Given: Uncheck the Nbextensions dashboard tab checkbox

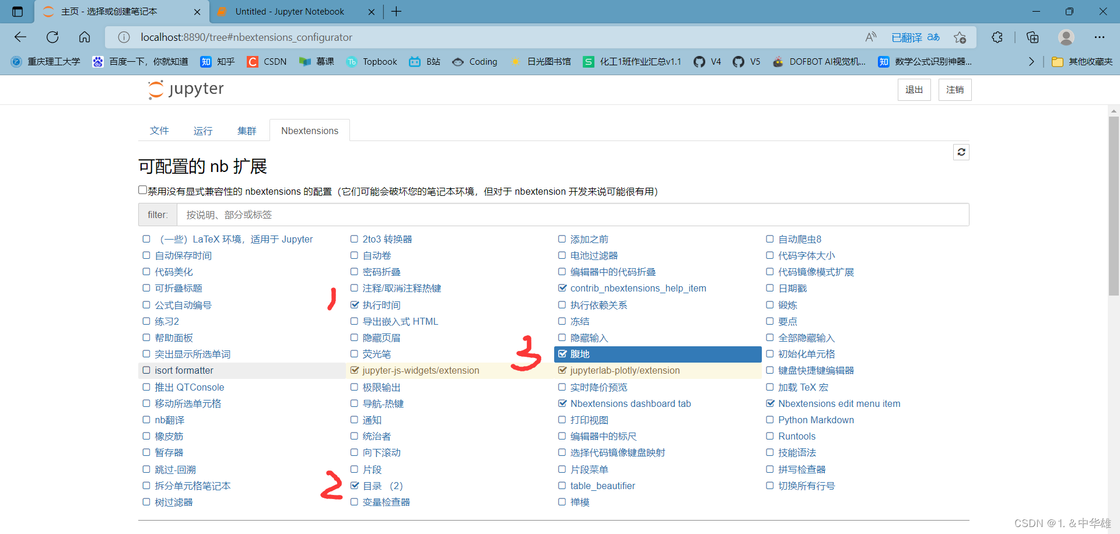Looking at the screenshot, I should pos(562,403).
